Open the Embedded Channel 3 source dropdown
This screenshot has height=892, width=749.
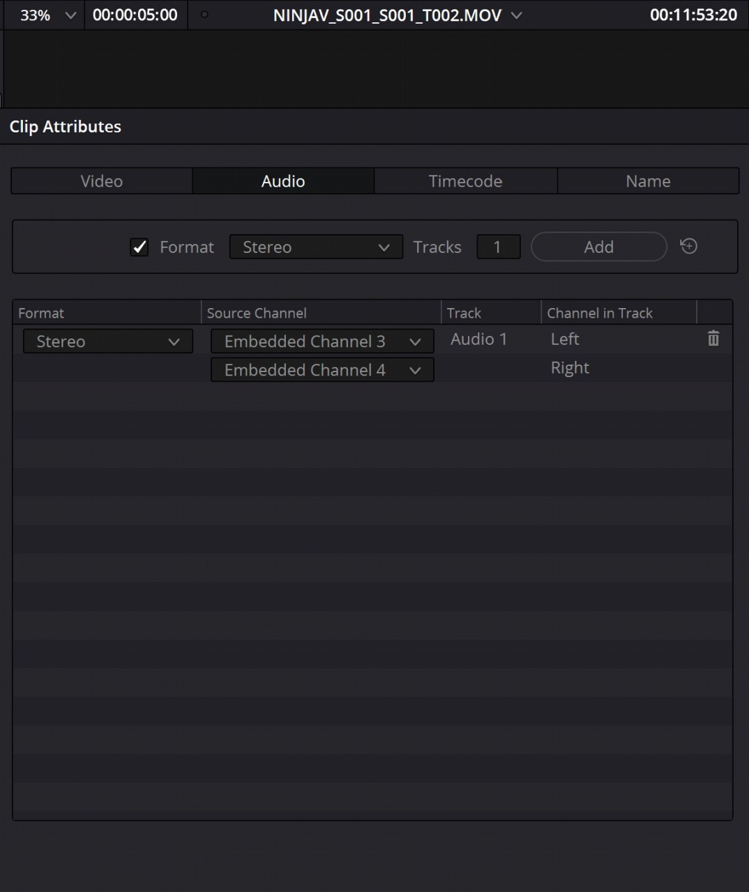pyautogui.click(x=322, y=341)
